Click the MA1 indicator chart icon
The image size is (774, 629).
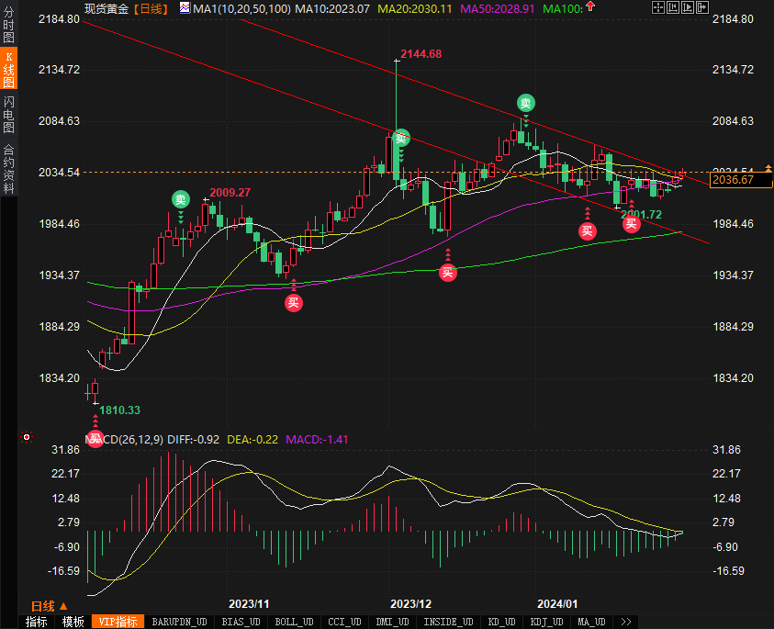[185, 7]
